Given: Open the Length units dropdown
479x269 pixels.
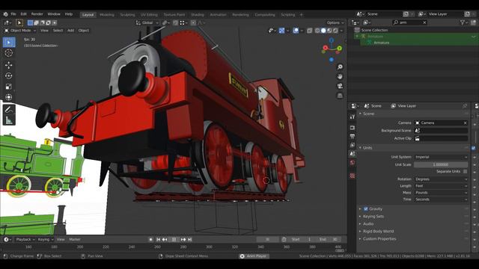Looking at the screenshot, I should 441,186.
